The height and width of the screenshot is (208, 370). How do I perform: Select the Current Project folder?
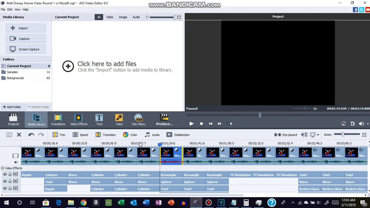(26, 66)
